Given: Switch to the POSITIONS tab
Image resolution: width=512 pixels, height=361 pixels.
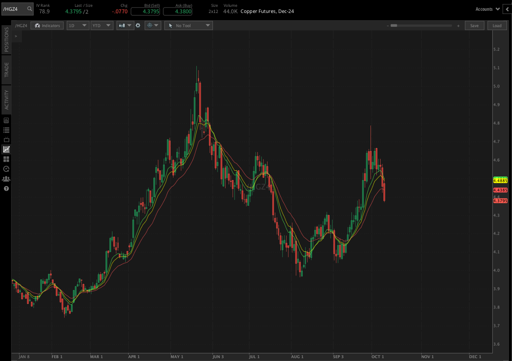Looking at the screenshot, I should tap(6, 40).
